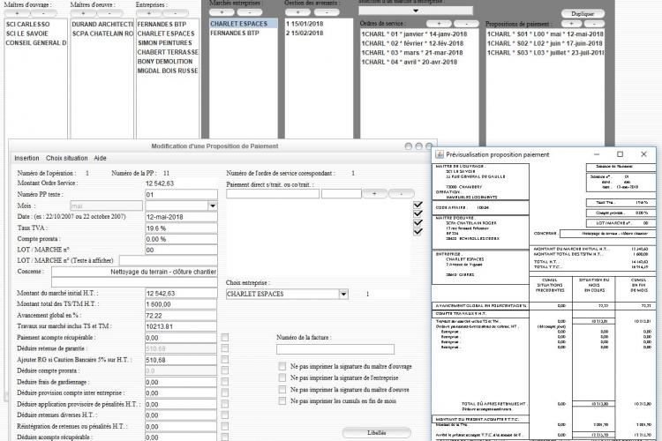Screen dimensions: 662x441
Task: Click the Numéro PP texte field
Action: [181, 195]
